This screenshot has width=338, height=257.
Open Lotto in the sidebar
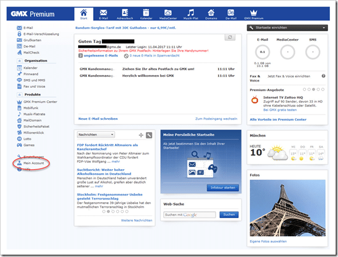click(24, 139)
